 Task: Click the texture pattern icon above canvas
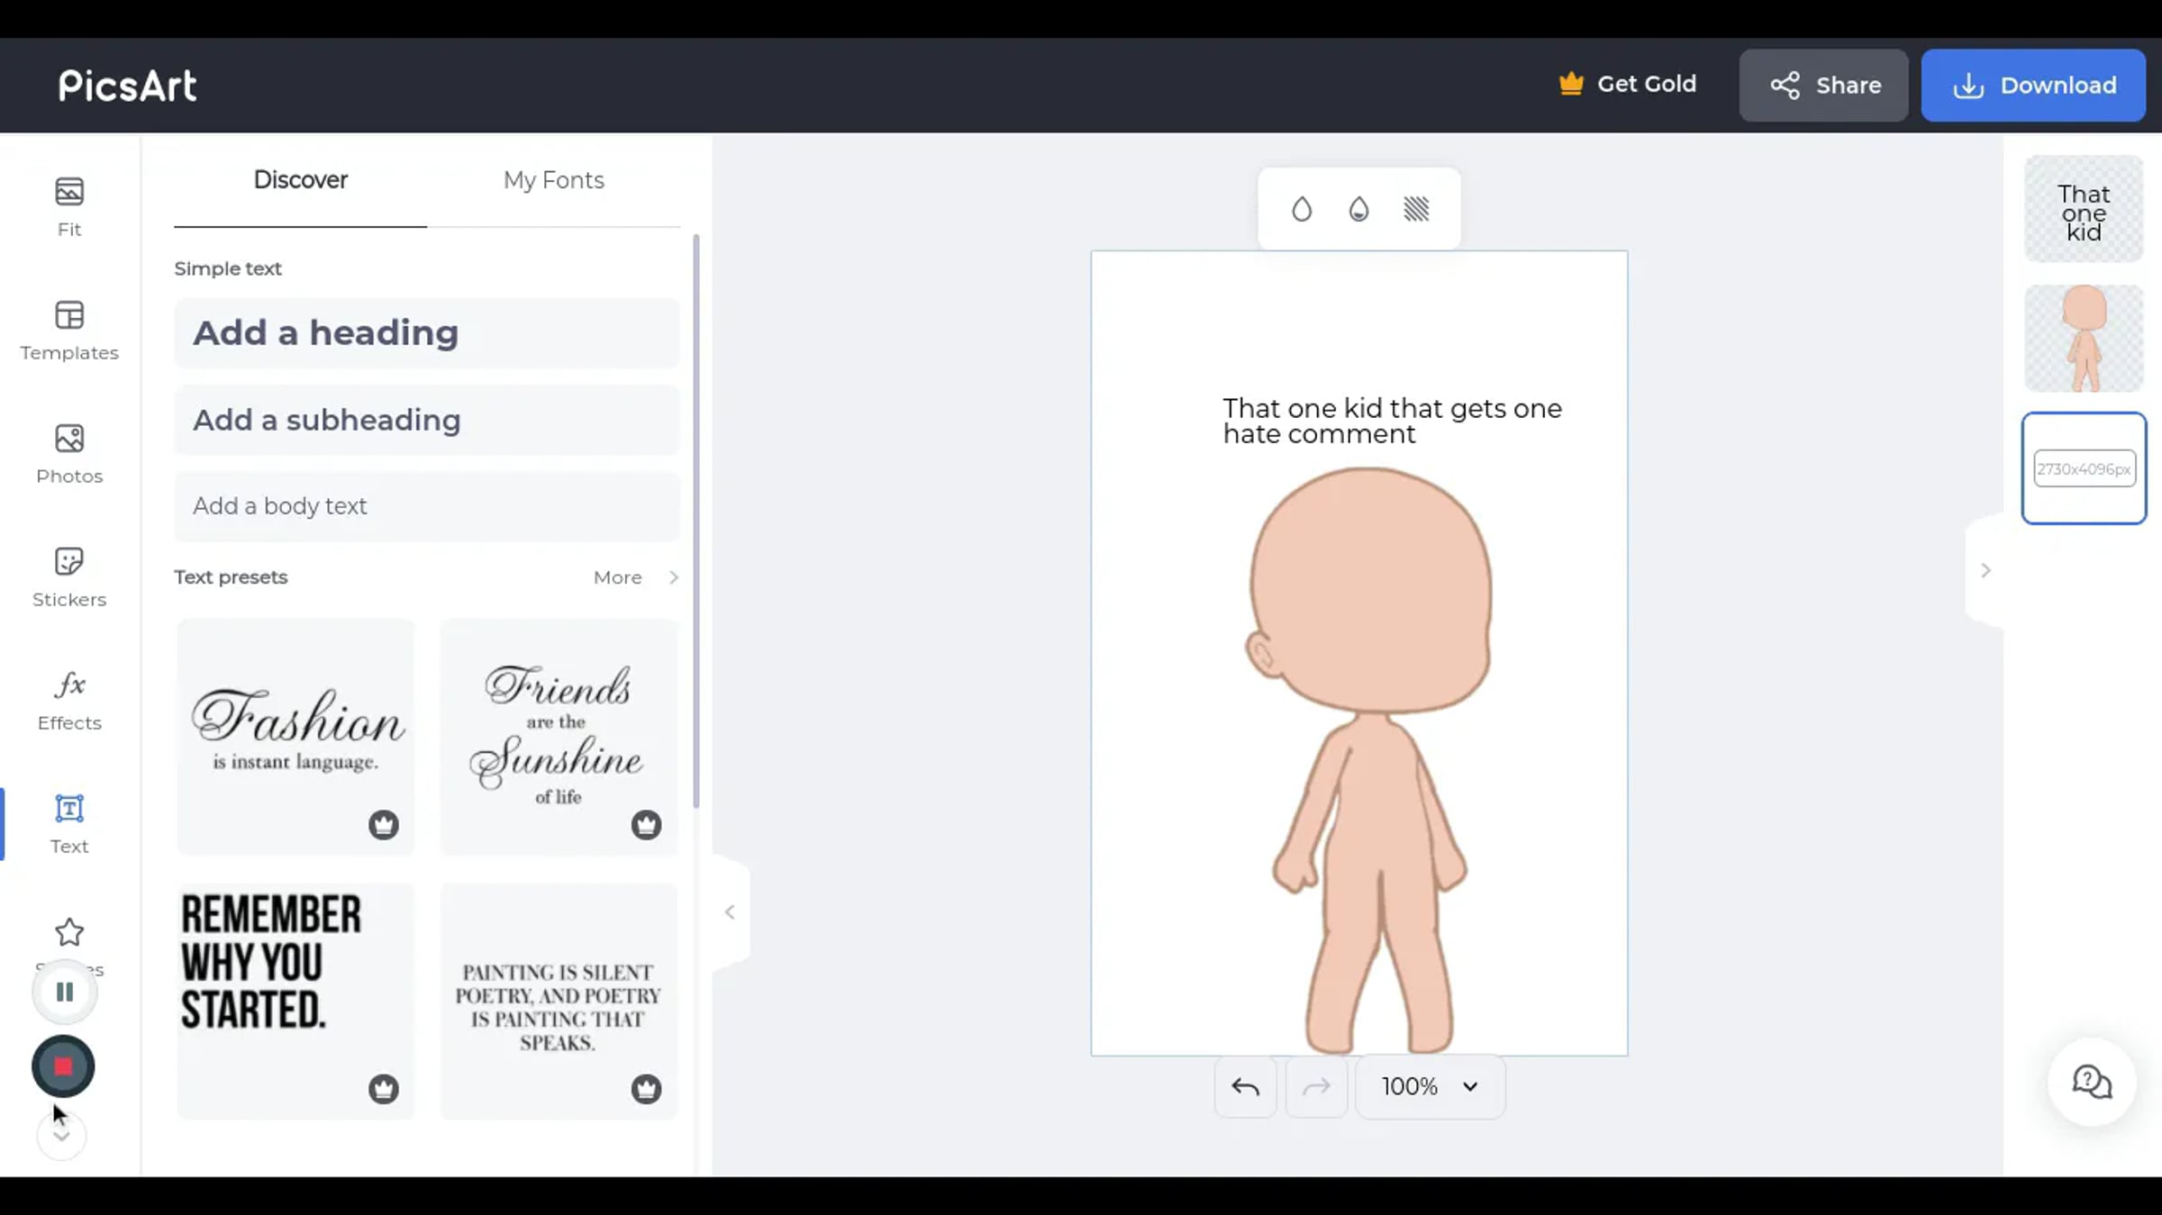pos(1416,209)
